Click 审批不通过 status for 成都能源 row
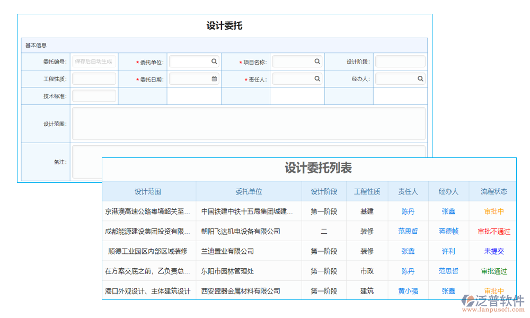The height and width of the screenshot is (318, 530). click(493, 231)
